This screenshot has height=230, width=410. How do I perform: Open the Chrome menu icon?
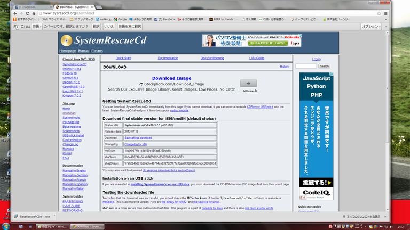[x=385, y=13]
